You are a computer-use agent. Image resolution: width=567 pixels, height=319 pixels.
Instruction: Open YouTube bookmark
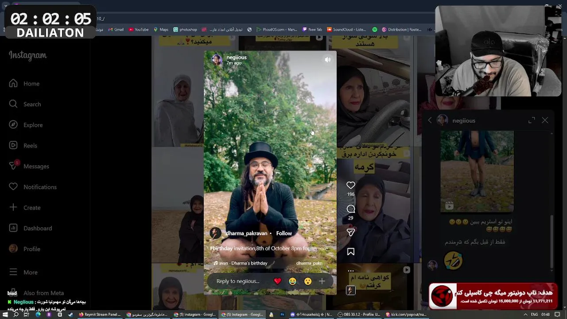[x=139, y=30]
